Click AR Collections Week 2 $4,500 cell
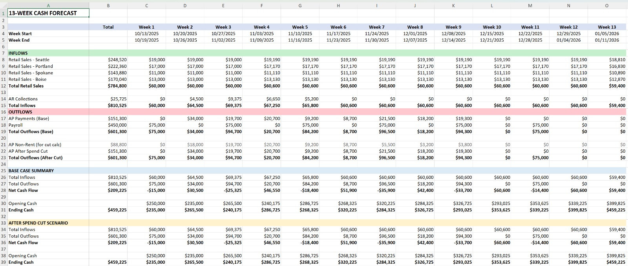 click(185, 99)
